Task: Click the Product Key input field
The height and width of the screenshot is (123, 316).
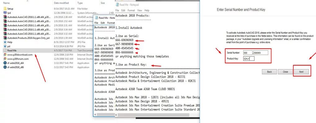Action: coord(249,59)
